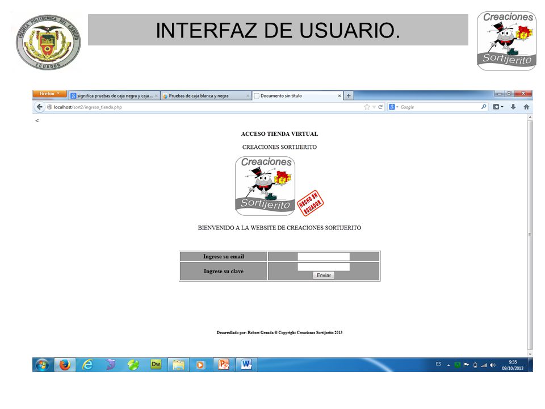The width and height of the screenshot is (545, 409).
Task: Click Firefox icon in taskbar
Action: click(65, 365)
